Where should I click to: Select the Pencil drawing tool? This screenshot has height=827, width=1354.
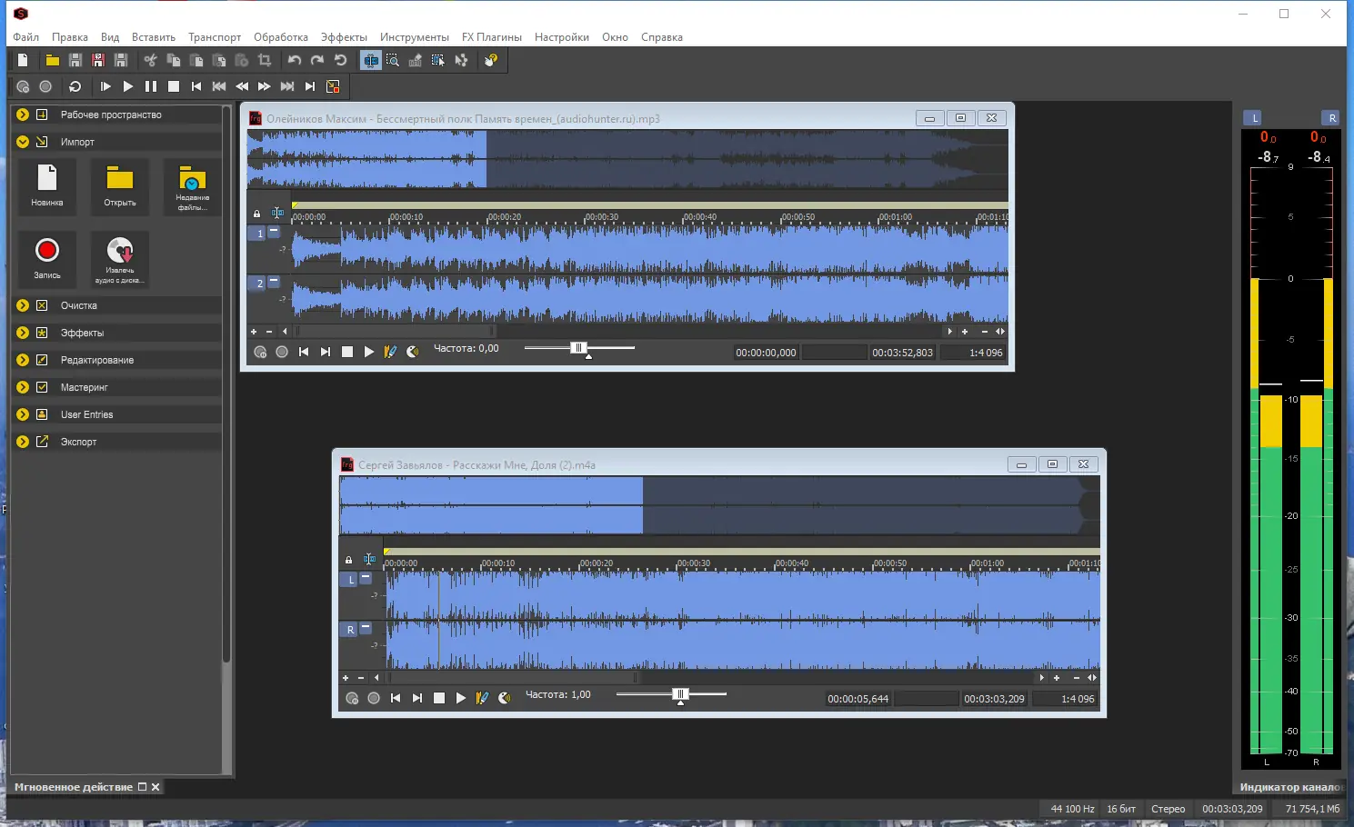coord(415,60)
